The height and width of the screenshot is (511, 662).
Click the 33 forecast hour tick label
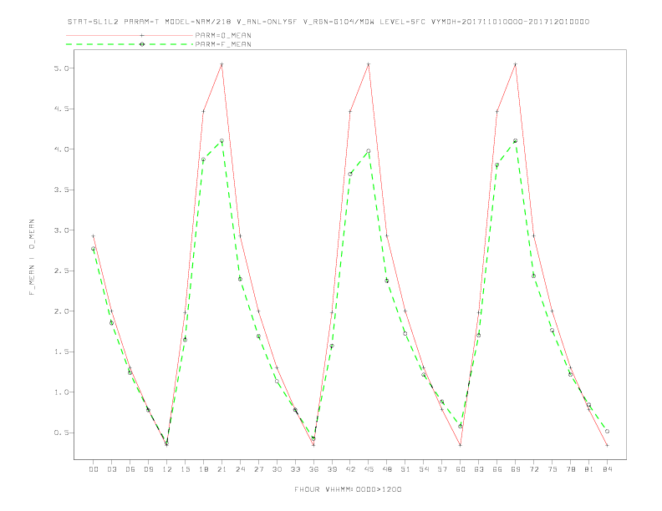(295, 469)
